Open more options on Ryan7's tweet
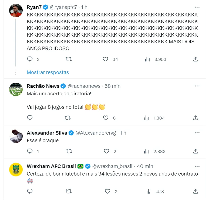 (x=197, y=7)
